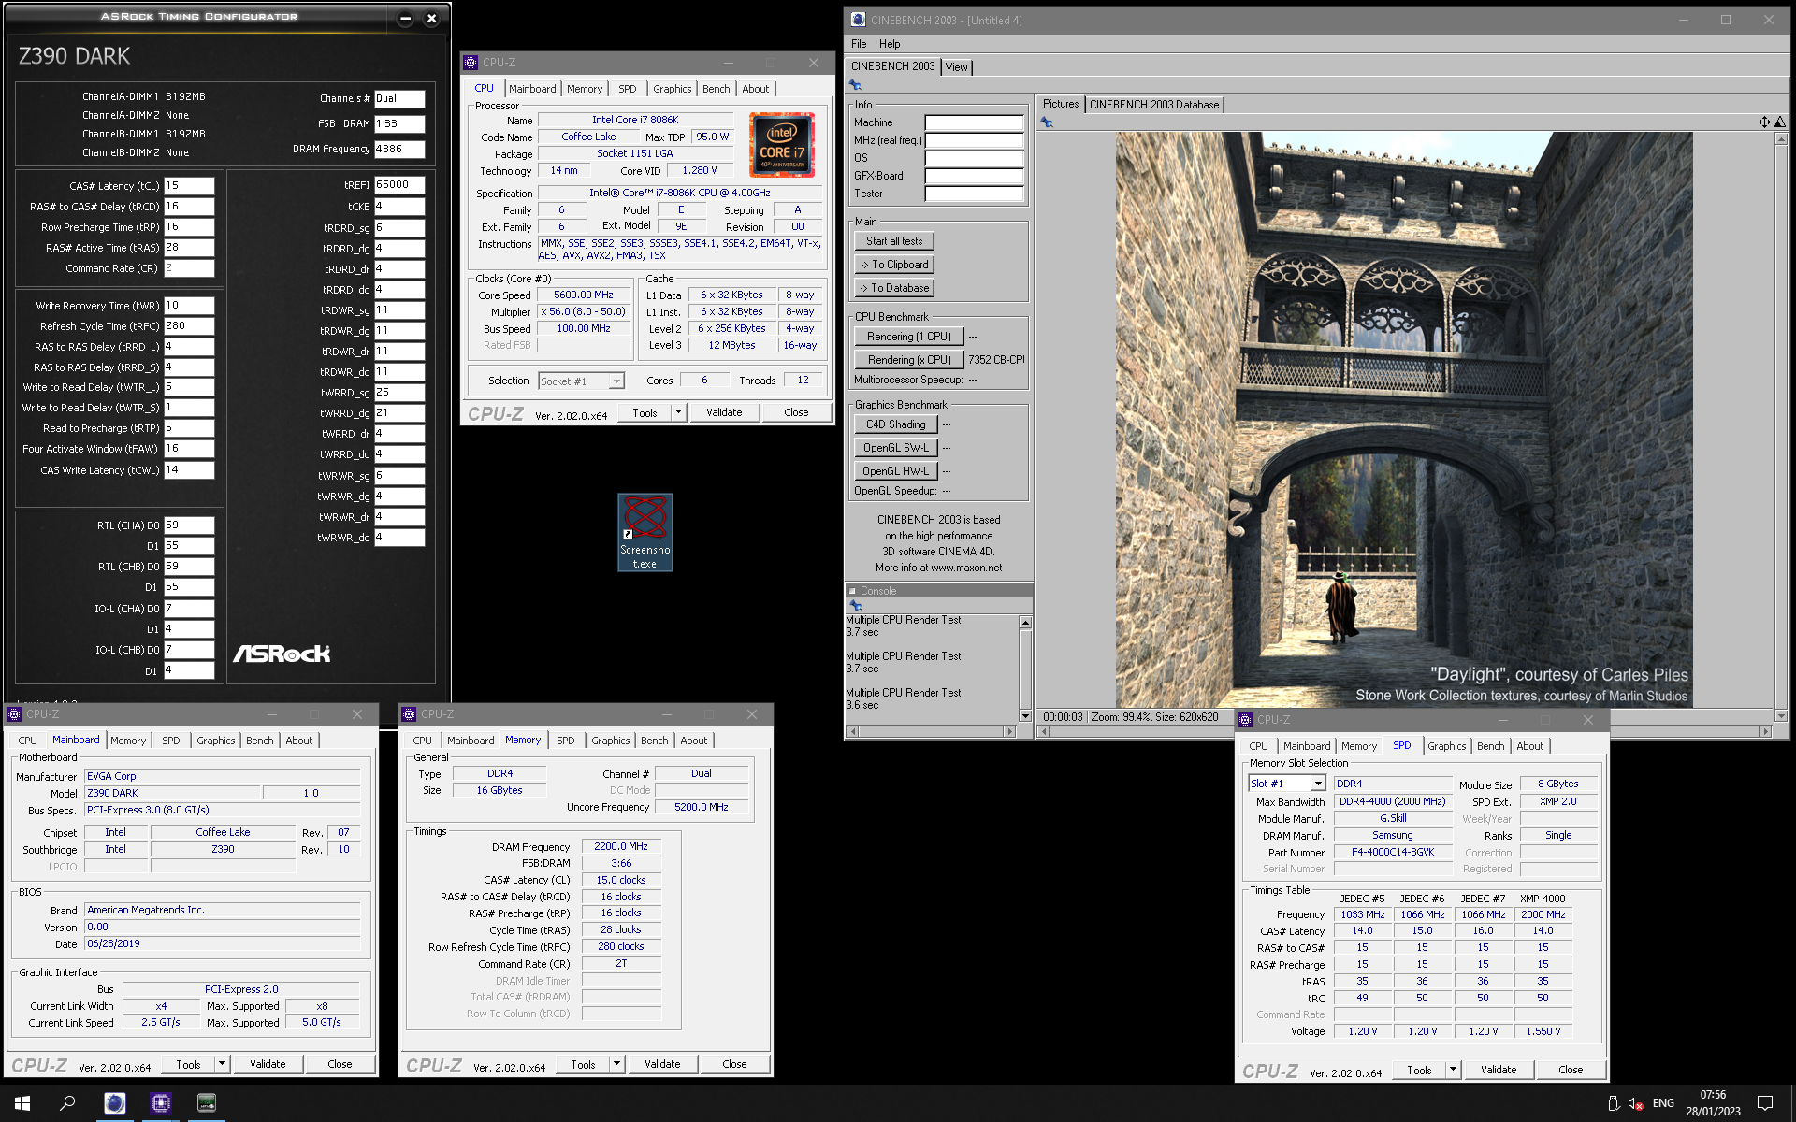The image size is (1796, 1122).
Task: Click the move-arrows icon in picture viewer
Action: (1764, 122)
